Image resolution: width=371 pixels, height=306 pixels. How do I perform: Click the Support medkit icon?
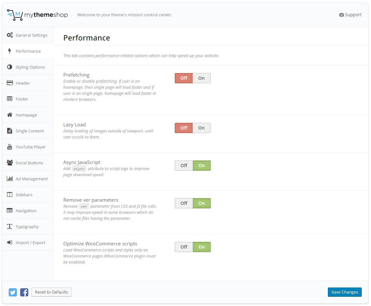click(341, 15)
